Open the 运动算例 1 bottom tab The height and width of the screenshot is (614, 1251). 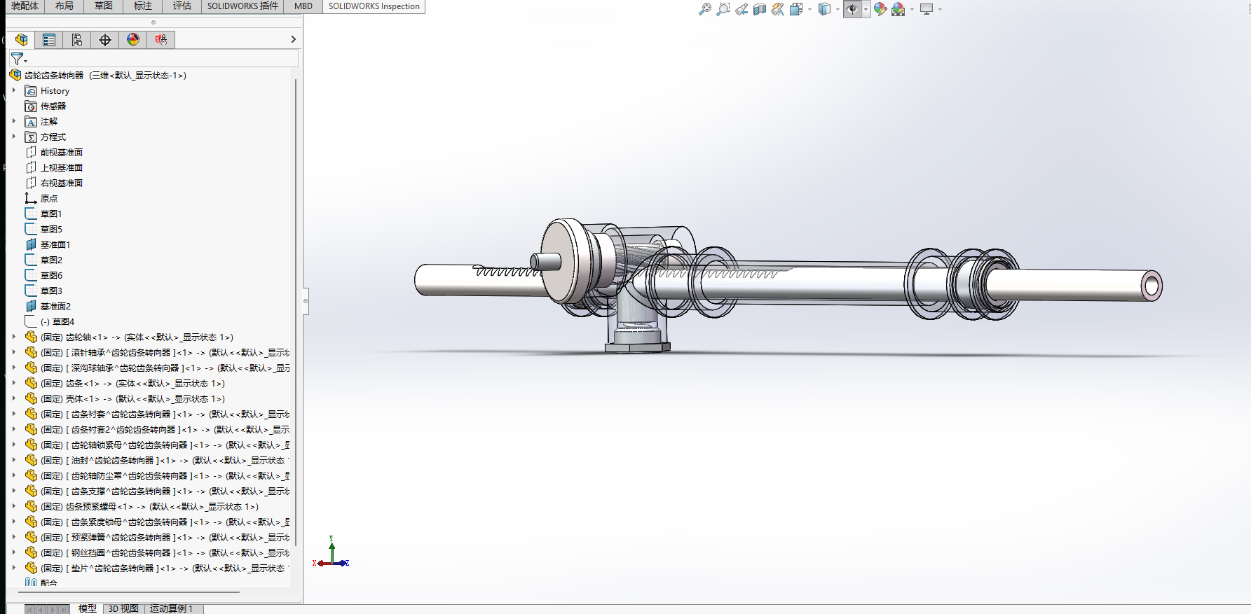171,608
